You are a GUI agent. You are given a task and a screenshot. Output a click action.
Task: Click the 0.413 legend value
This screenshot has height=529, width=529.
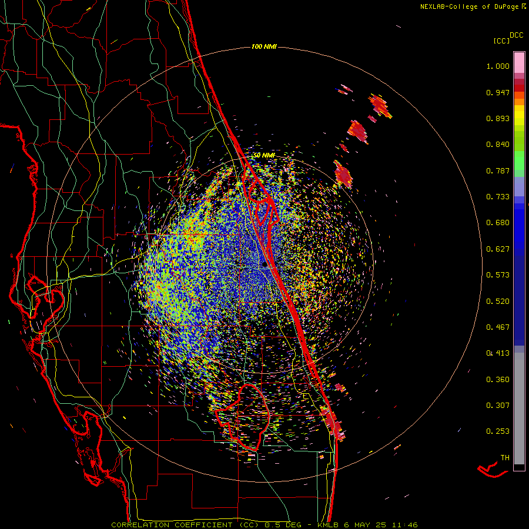(x=498, y=353)
